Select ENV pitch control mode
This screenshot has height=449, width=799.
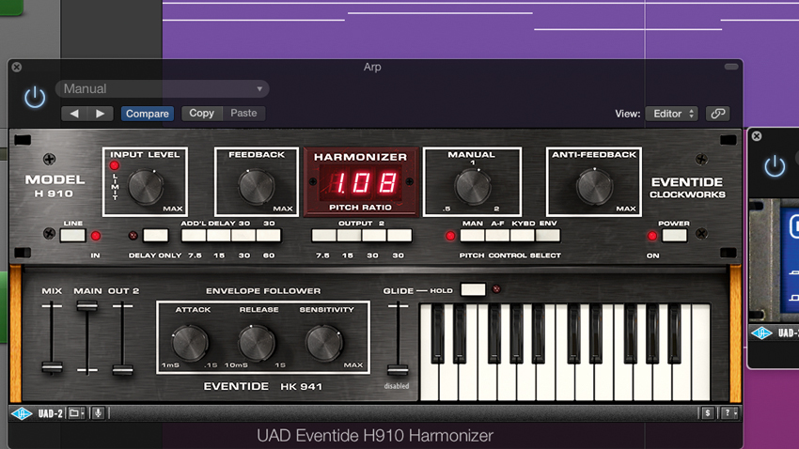(x=548, y=235)
